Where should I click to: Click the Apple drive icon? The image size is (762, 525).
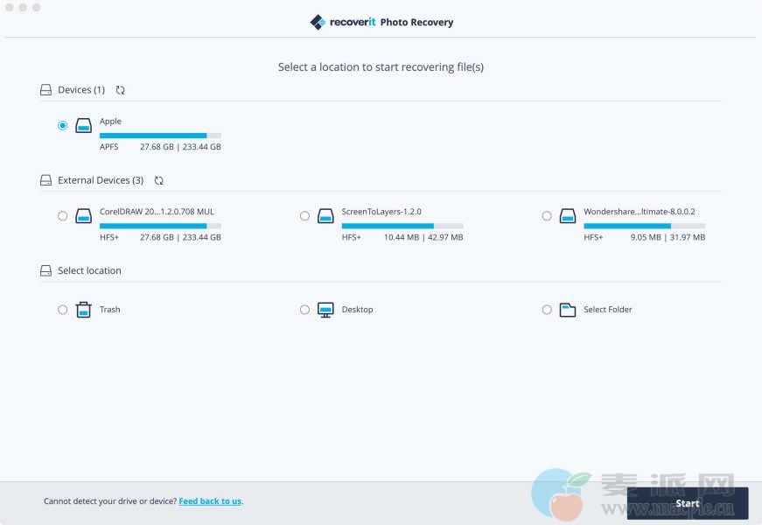point(83,126)
